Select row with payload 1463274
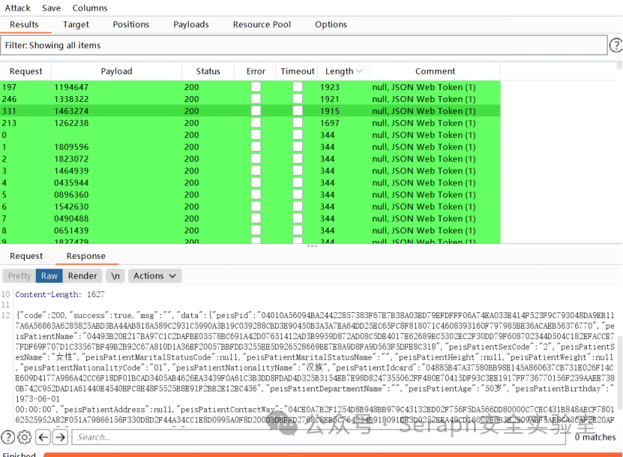This screenshot has height=457, width=623. click(x=250, y=110)
